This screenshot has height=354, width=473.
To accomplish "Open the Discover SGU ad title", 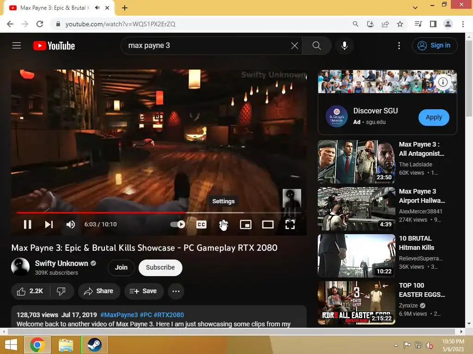I will pyautogui.click(x=376, y=111).
